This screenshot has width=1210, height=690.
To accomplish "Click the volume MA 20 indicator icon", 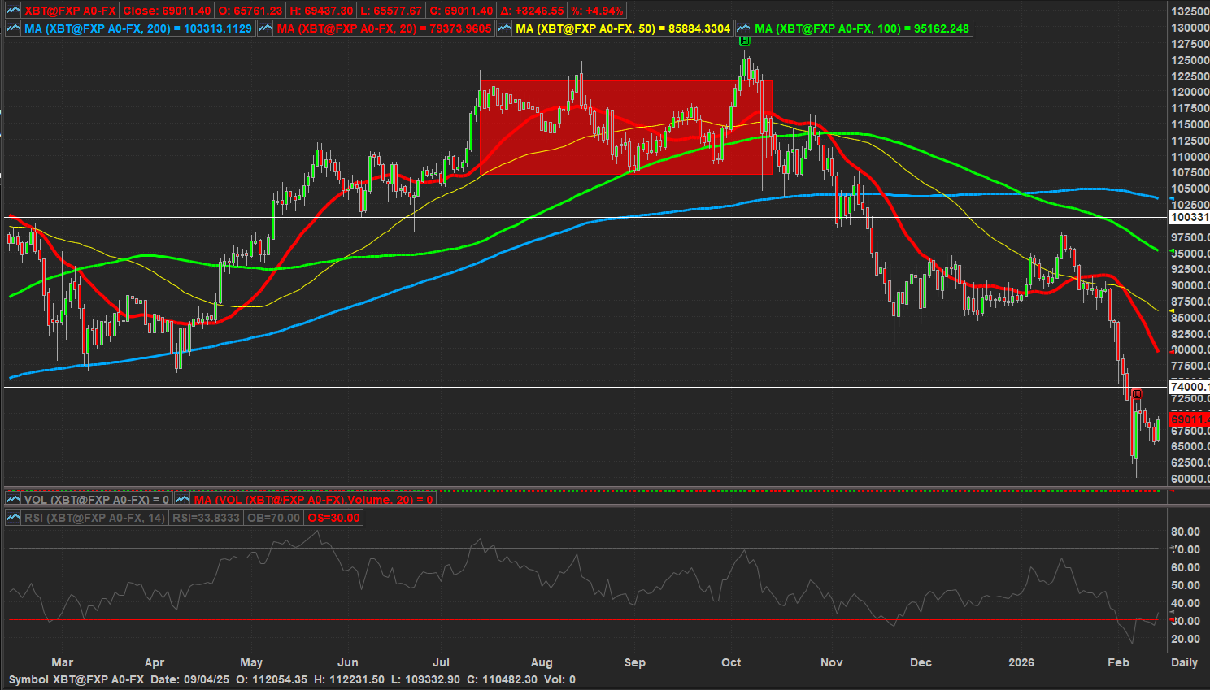I will [x=182, y=500].
